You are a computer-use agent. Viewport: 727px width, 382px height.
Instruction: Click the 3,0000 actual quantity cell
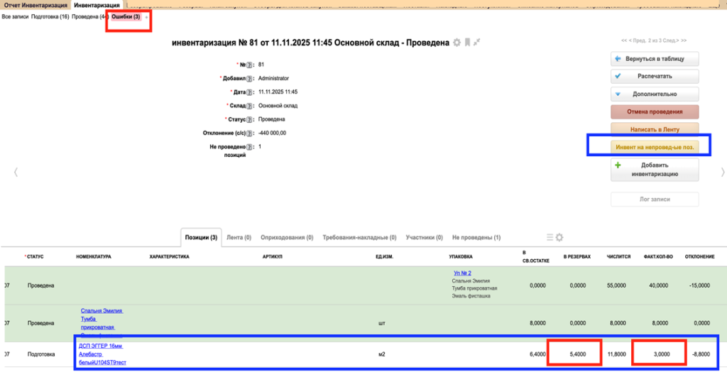(660, 353)
